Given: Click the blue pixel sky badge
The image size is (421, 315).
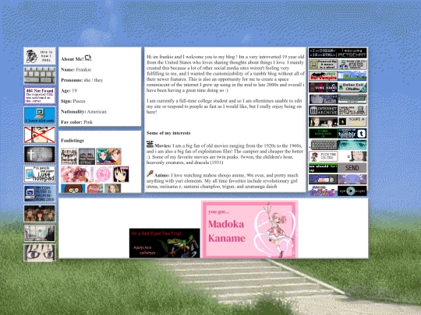Looking at the screenshot, I should [352, 75].
